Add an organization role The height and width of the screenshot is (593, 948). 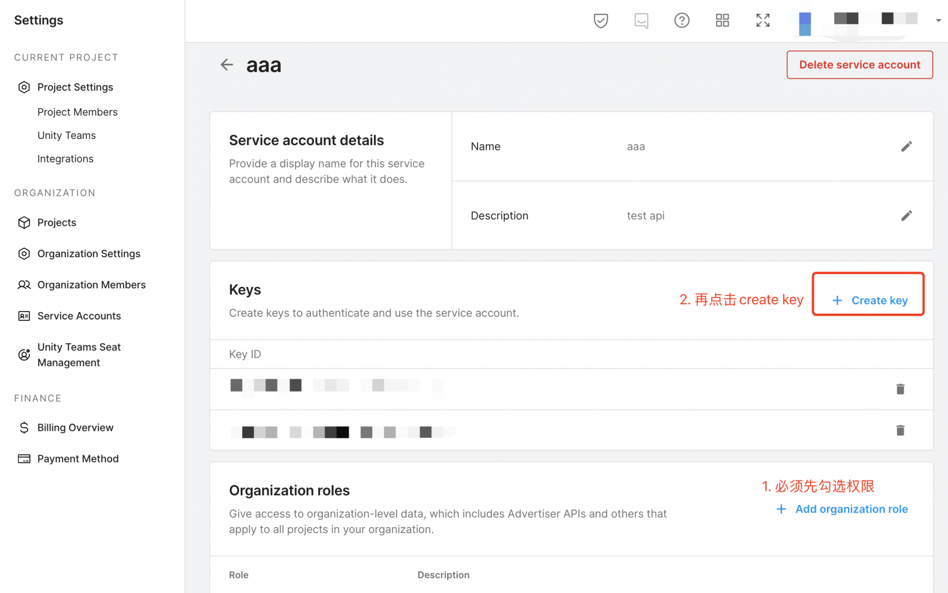pos(842,509)
